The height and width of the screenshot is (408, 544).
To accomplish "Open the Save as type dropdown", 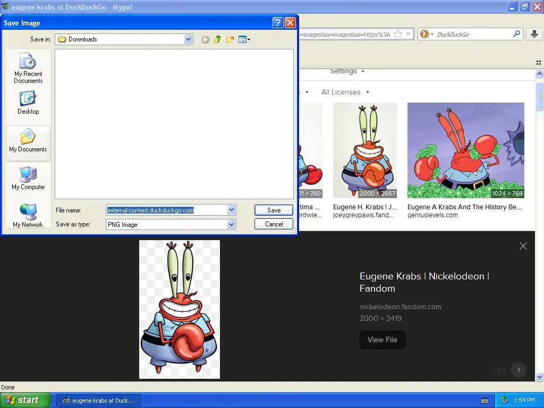I will pos(232,225).
